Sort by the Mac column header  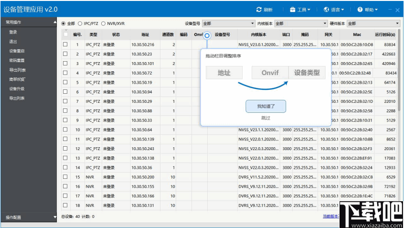tap(357, 34)
